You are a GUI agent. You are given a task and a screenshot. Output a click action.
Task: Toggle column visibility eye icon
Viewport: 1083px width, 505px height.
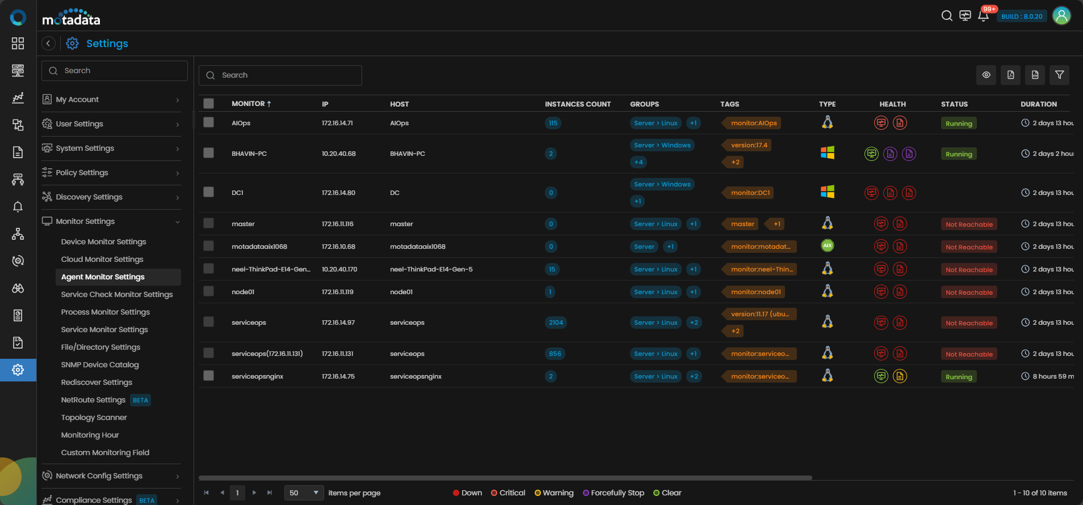tap(986, 75)
